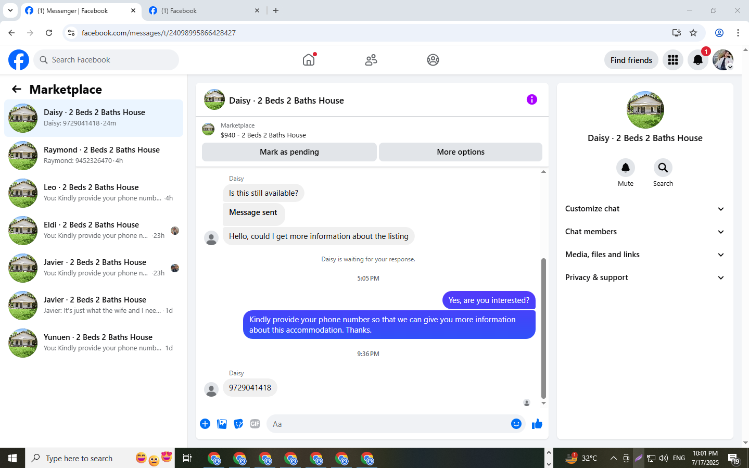Choose a GIF icon
Screen dimensions: 749x468
pyautogui.click(x=255, y=424)
